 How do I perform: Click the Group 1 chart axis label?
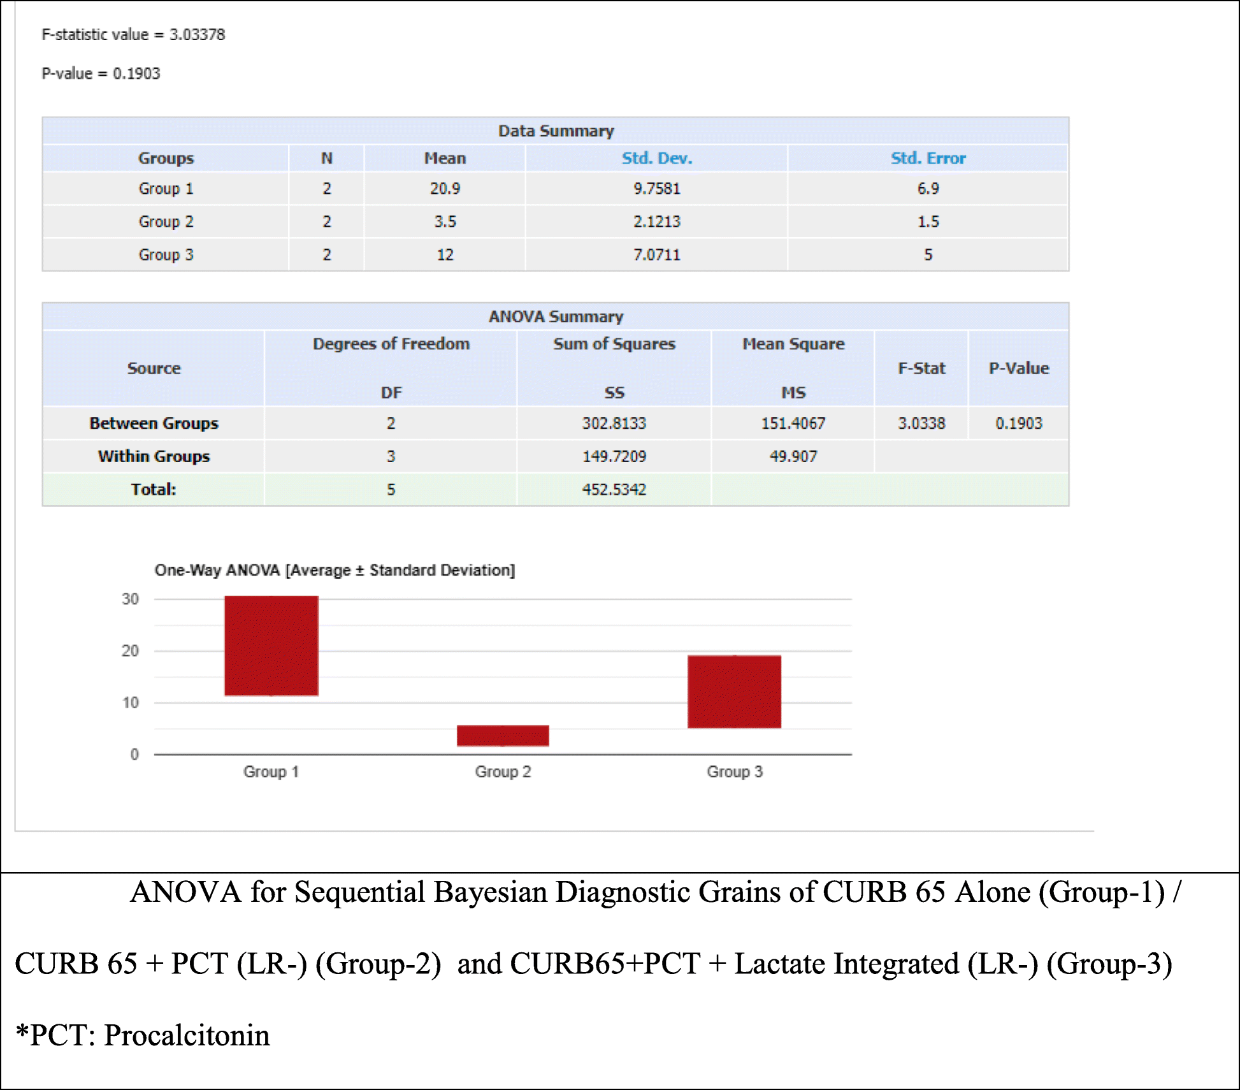[271, 772]
